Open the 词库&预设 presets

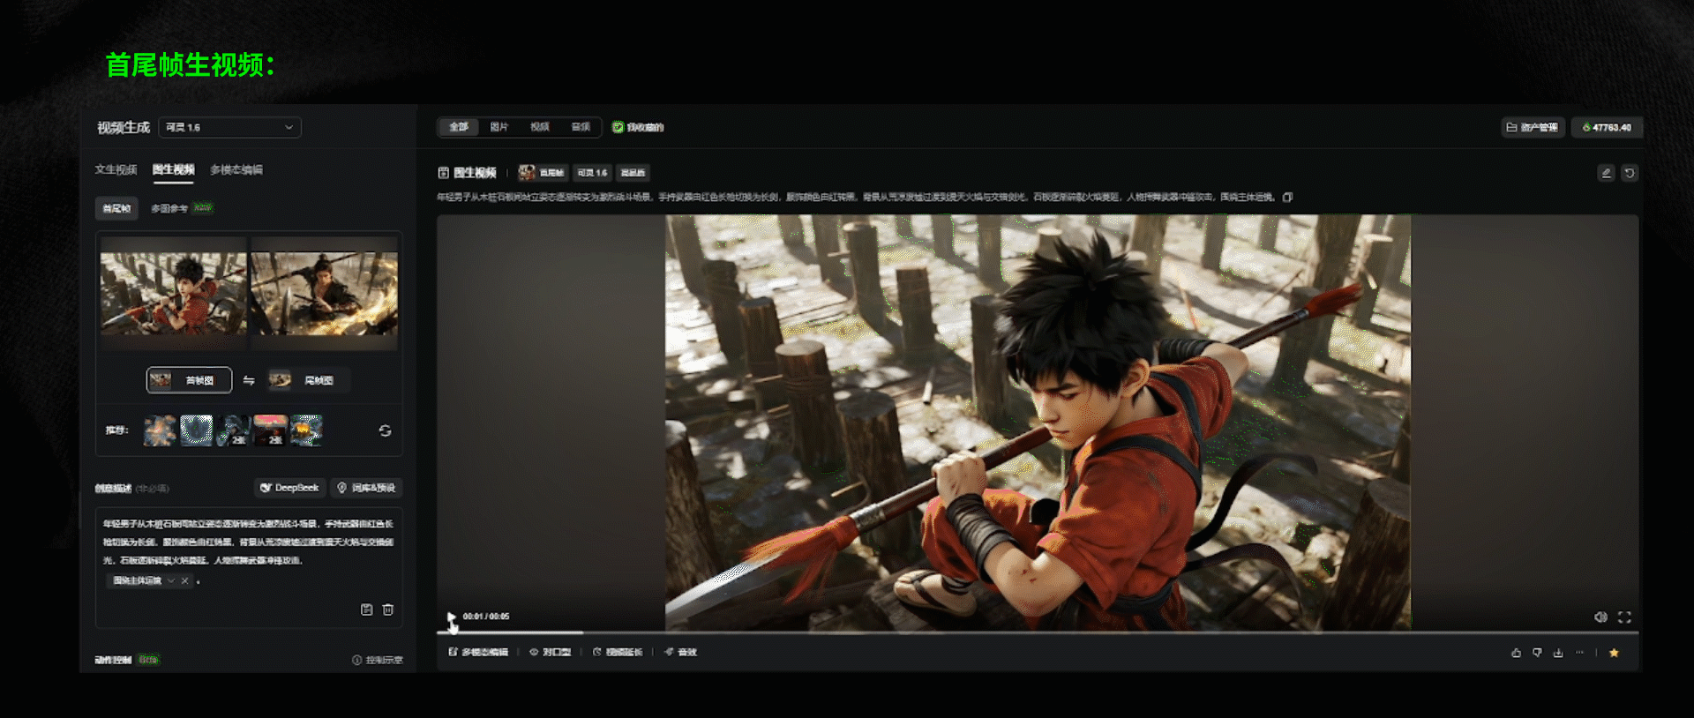(366, 488)
